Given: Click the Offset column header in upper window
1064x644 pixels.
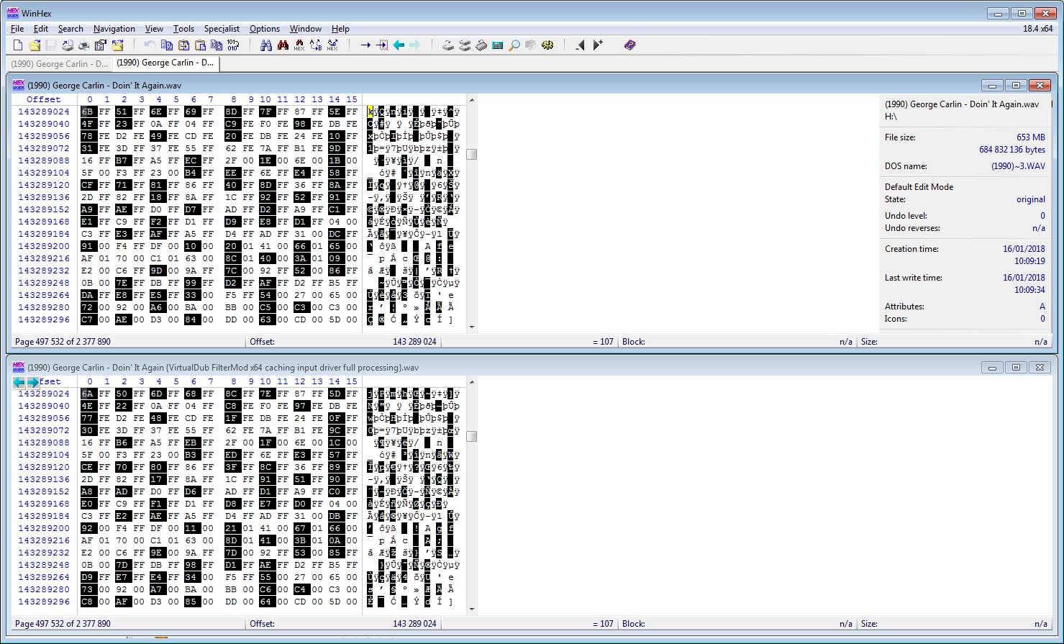Looking at the screenshot, I should click(44, 99).
